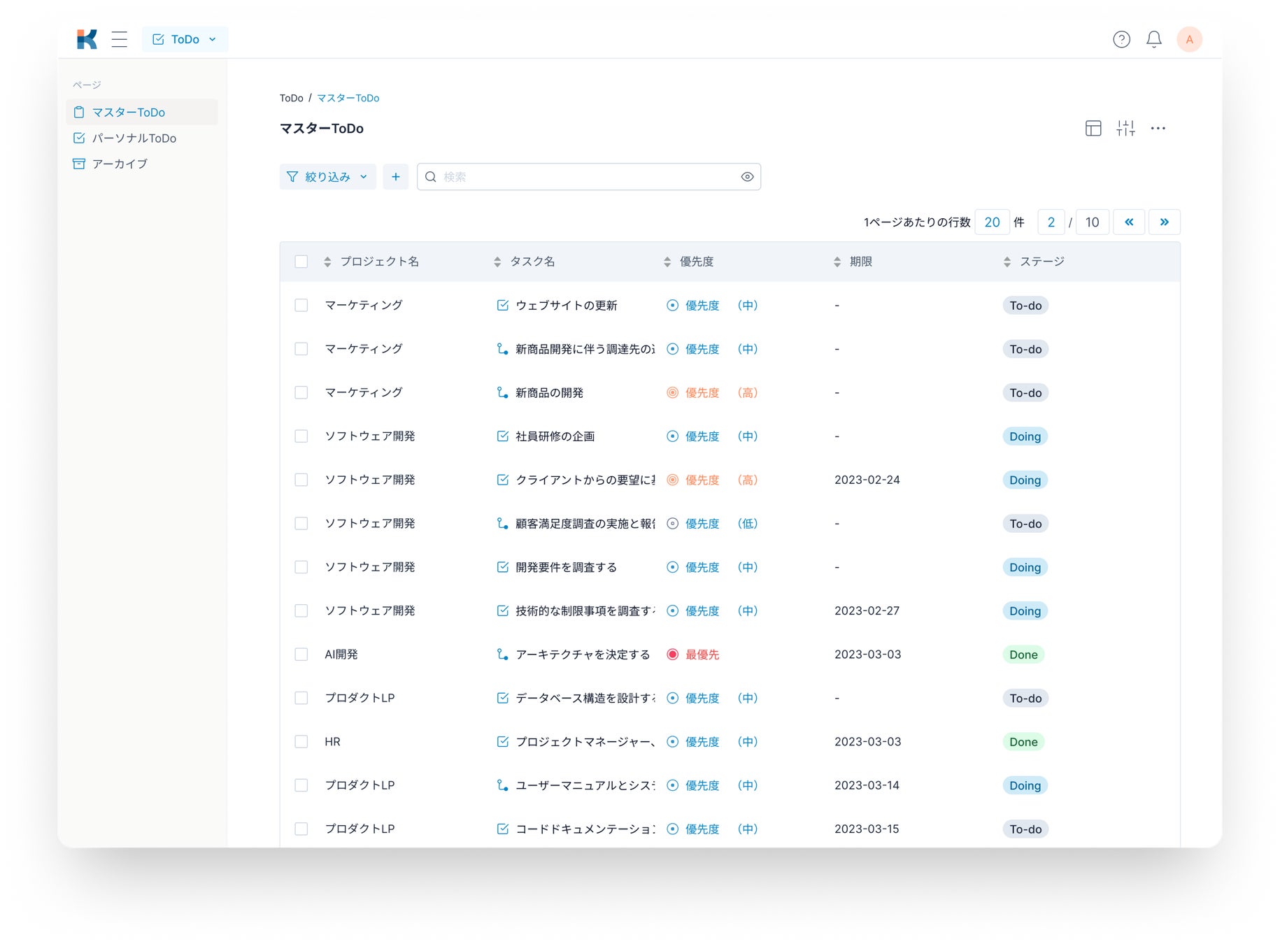
Task: Click the Kintone K logo
Action: pos(87,39)
